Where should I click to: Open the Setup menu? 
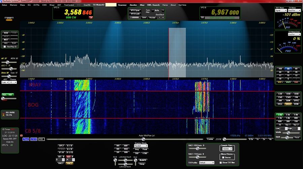(4, 5)
